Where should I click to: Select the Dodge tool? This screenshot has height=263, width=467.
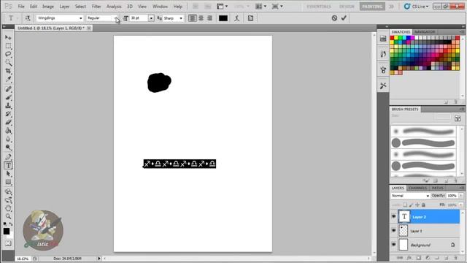tap(8, 148)
